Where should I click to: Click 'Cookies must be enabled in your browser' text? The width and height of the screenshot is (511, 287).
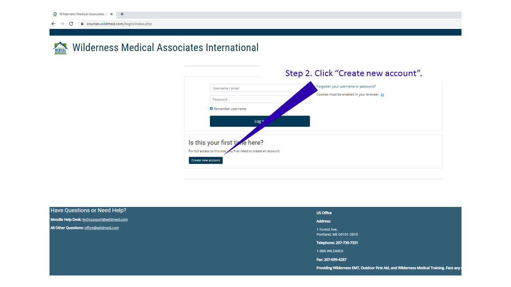pyautogui.click(x=347, y=95)
